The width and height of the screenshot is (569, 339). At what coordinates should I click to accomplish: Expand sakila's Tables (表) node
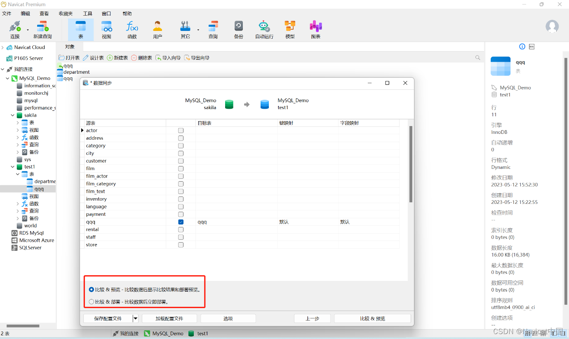pos(18,123)
